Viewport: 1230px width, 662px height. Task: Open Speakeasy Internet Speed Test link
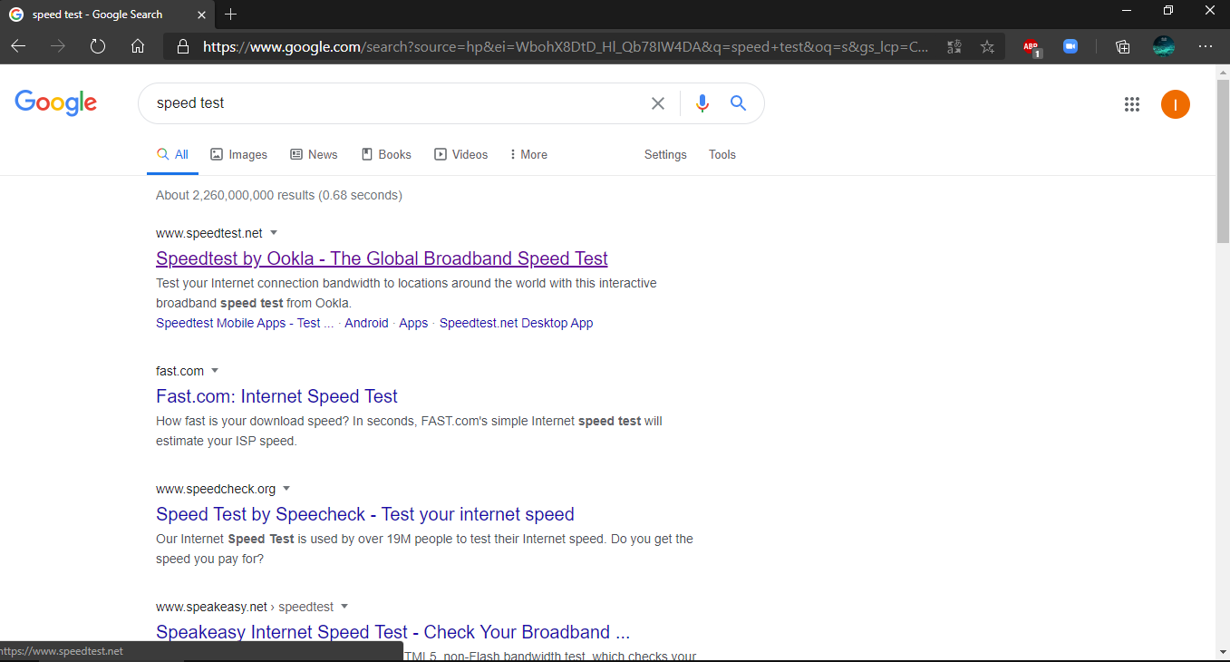(x=392, y=632)
